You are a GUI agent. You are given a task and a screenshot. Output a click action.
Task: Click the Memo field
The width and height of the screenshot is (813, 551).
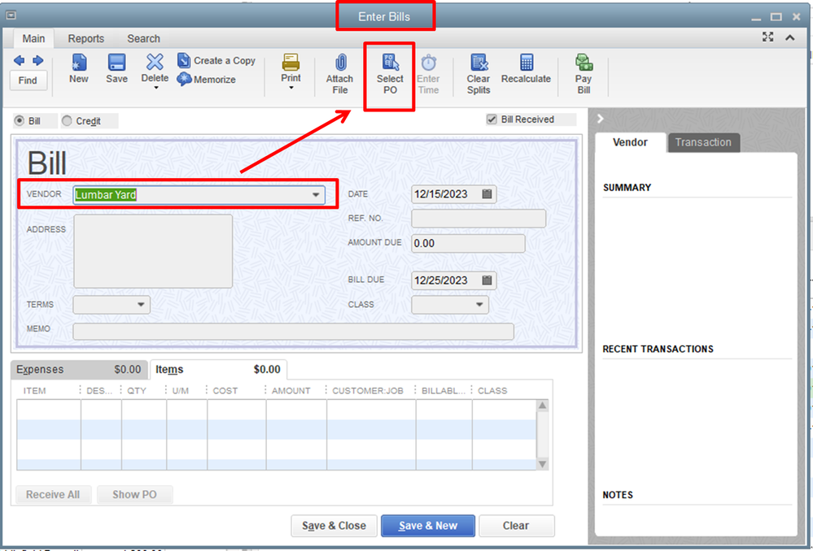tap(293, 332)
